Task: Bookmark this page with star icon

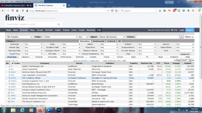Action: pos(116,11)
